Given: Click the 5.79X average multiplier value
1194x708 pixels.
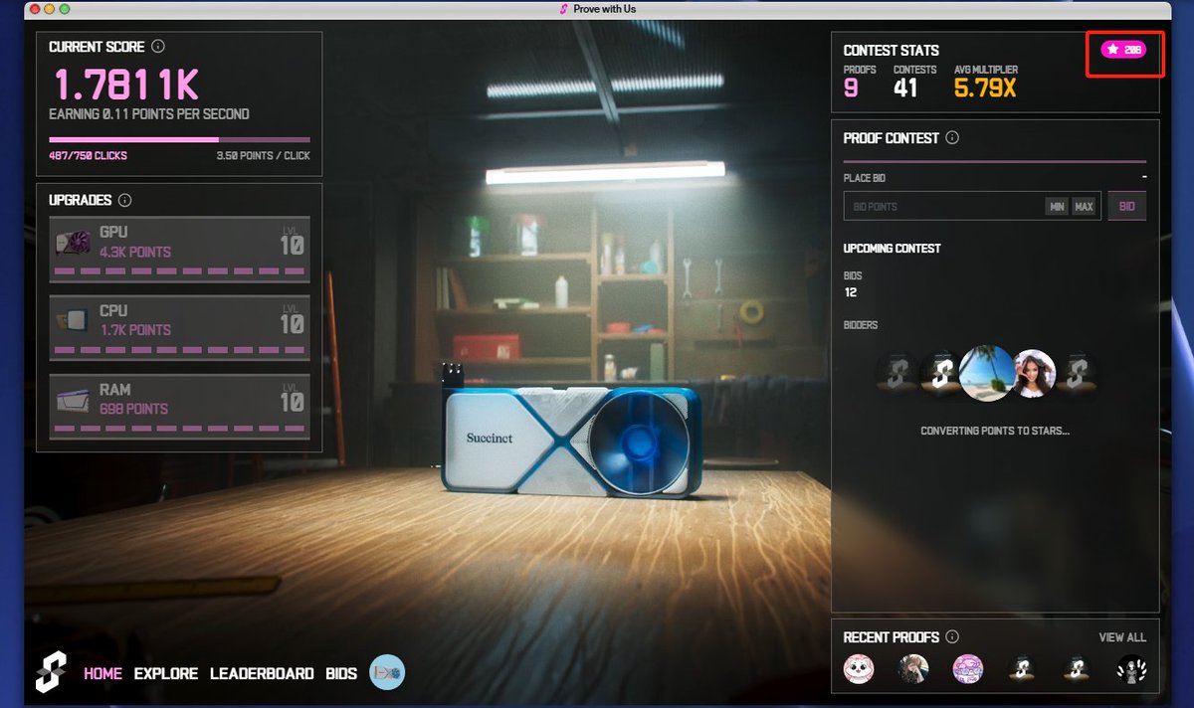Looking at the screenshot, I should (x=985, y=88).
